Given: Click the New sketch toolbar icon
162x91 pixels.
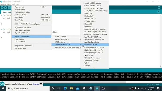Looking at the screenshot, I should tap(9, 8).
